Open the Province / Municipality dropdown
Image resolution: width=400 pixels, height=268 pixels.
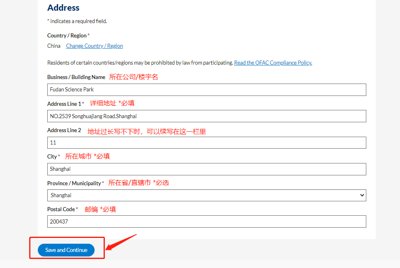[207, 196]
